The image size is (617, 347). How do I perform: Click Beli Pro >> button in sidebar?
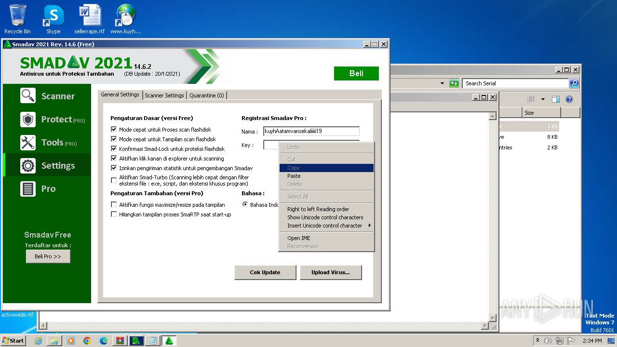(48, 256)
